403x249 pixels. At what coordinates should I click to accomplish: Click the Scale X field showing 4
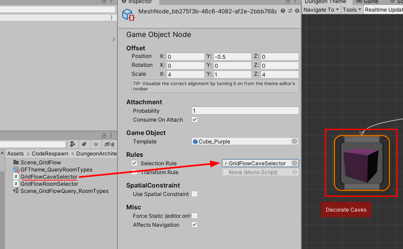click(186, 74)
